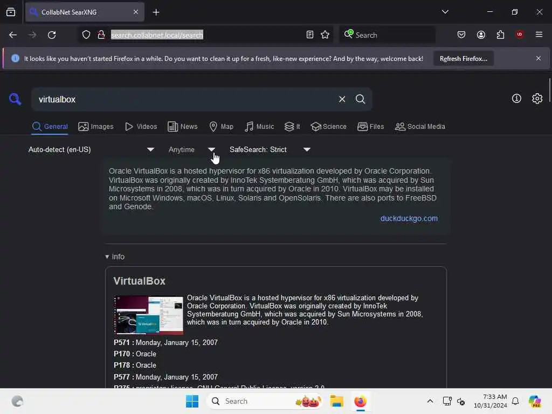
Task: Click the P577 date row
Action: [x=165, y=377]
